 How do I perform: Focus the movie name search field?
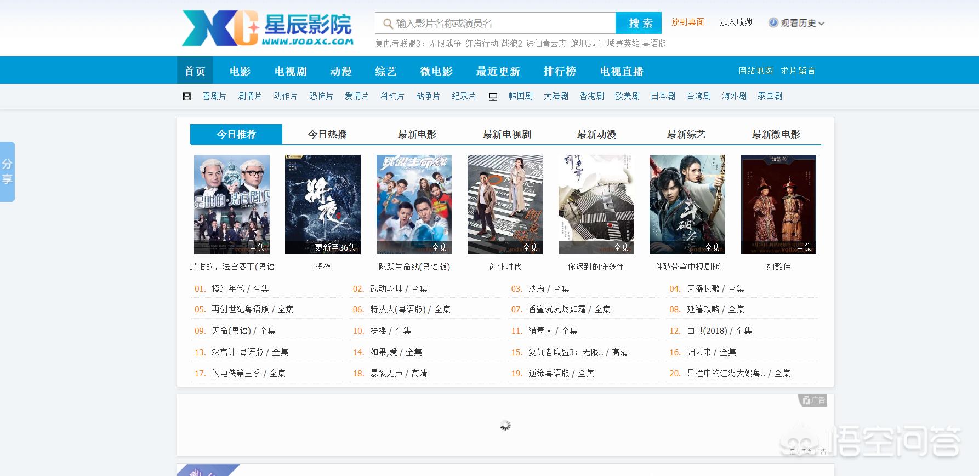pyautogui.click(x=496, y=23)
